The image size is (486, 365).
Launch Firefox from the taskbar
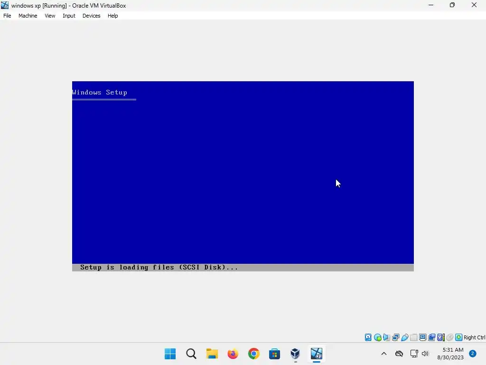coord(233,354)
